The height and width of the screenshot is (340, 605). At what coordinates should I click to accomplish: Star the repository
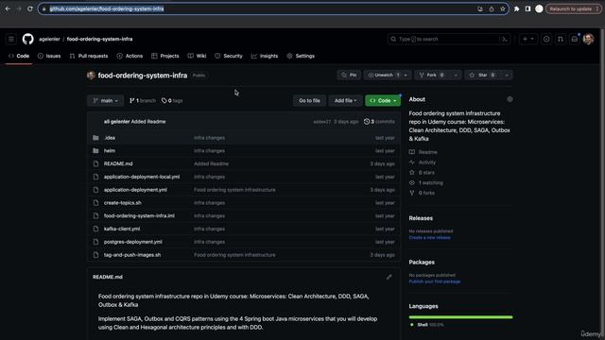pyautogui.click(x=482, y=76)
